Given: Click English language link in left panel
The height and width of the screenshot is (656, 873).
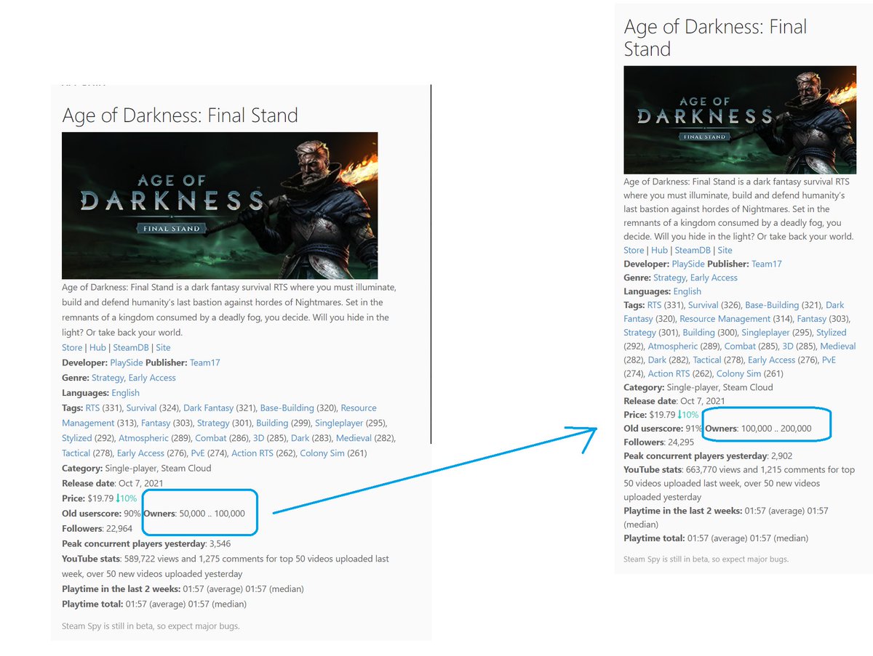Looking at the screenshot, I should tap(125, 393).
